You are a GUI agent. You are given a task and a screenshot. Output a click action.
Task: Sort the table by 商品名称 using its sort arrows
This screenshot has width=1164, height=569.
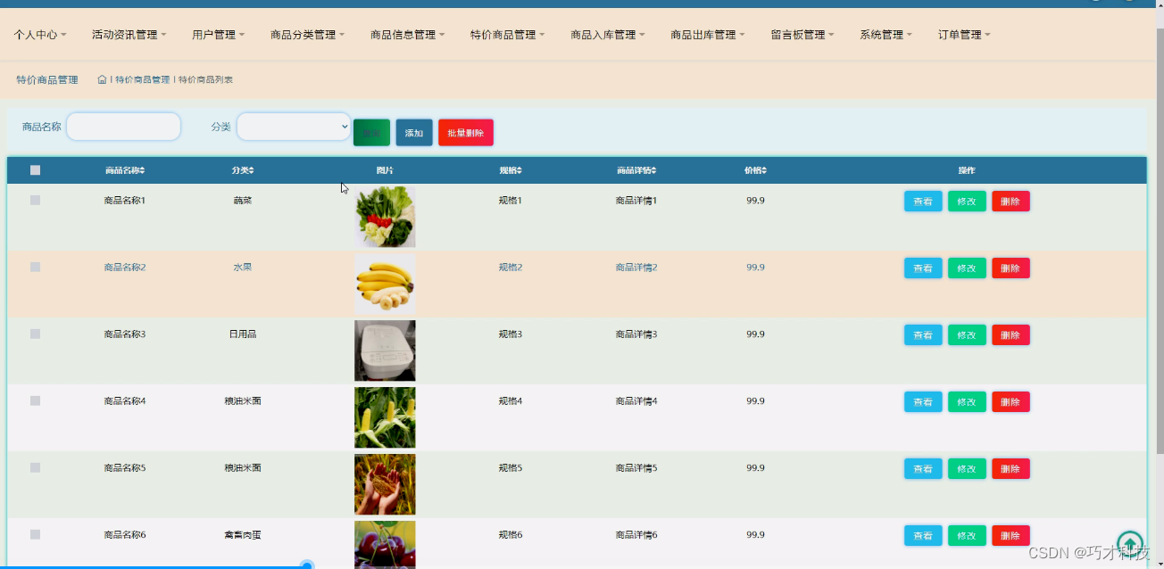[143, 169]
